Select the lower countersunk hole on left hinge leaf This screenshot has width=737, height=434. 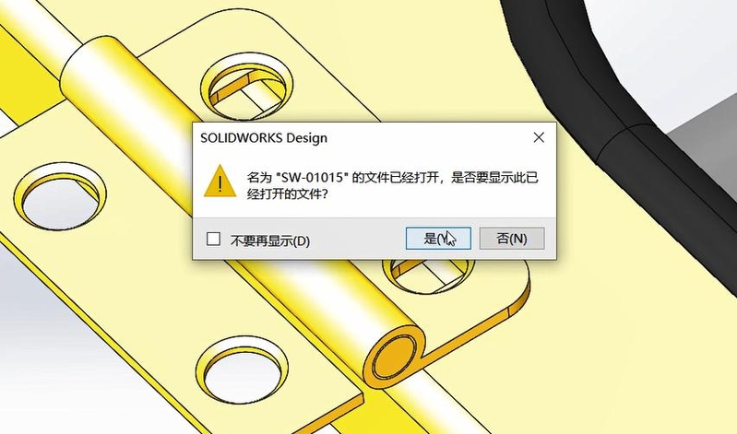[x=242, y=371]
